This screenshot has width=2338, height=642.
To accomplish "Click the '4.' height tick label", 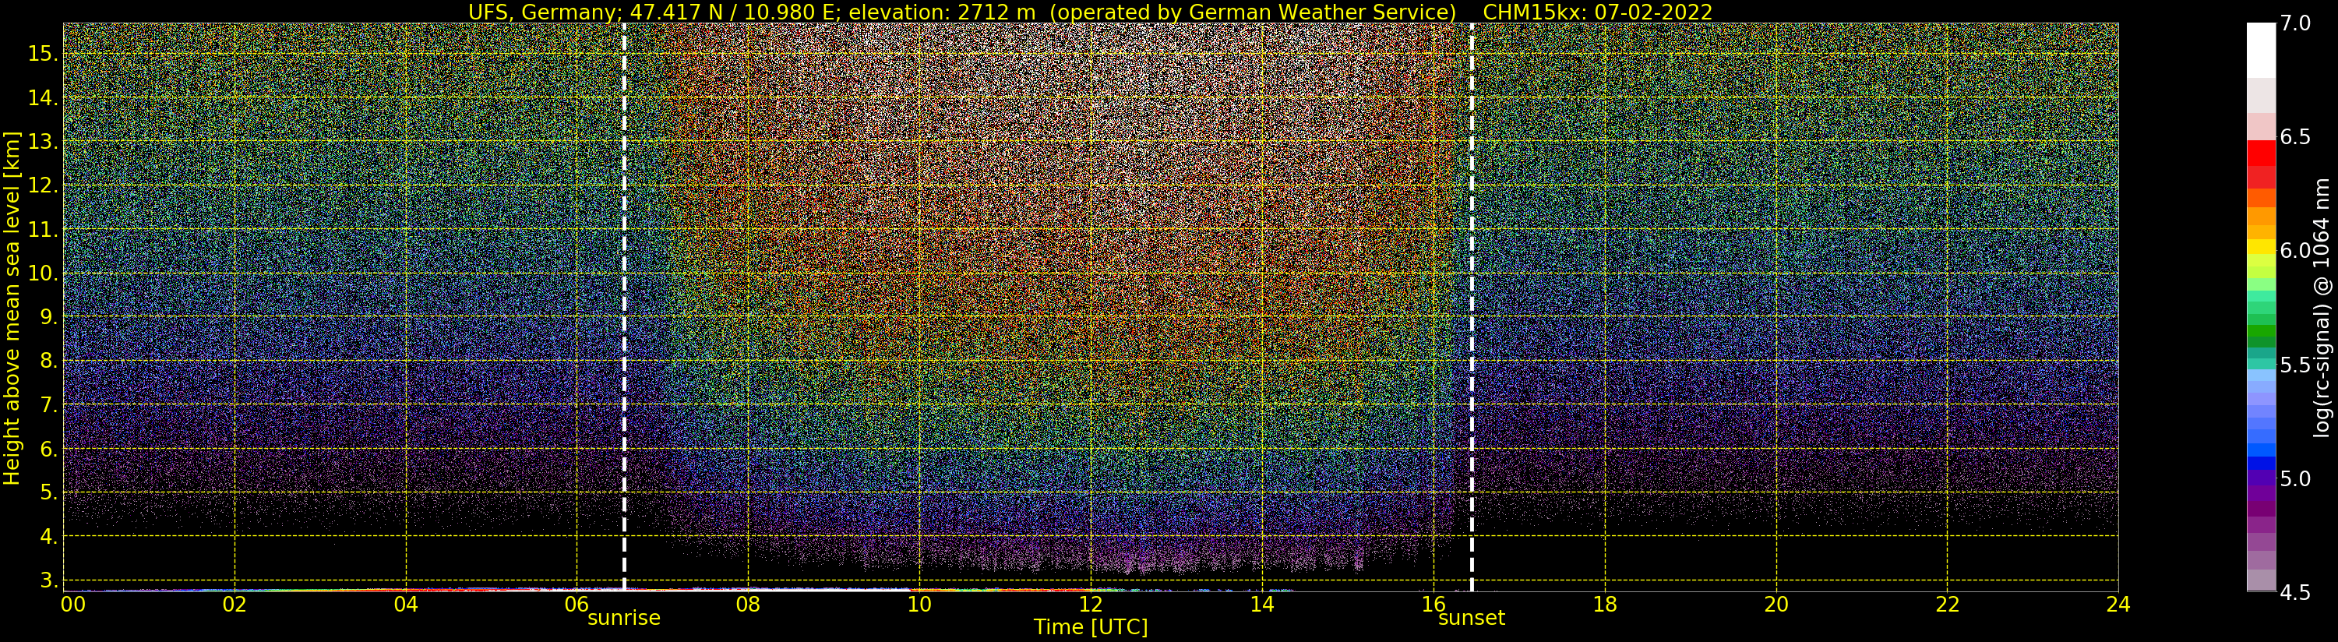I will 48,536.
